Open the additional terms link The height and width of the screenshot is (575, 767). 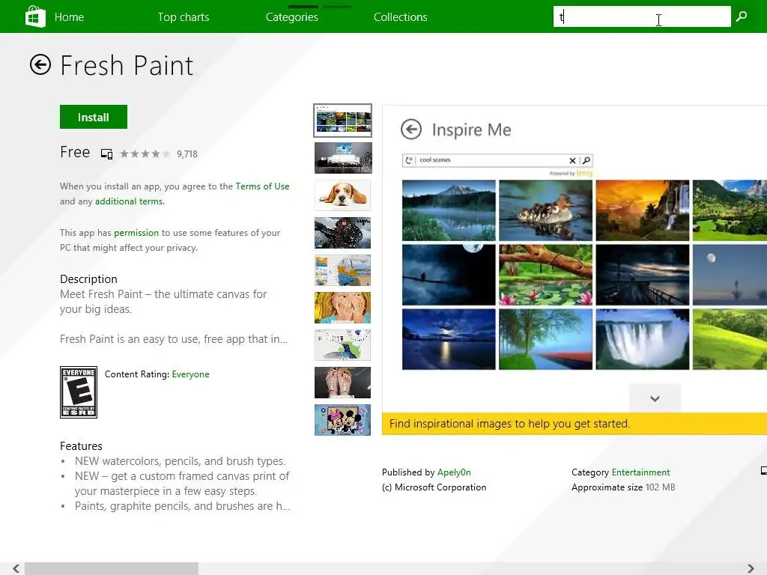tap(130, 201)
